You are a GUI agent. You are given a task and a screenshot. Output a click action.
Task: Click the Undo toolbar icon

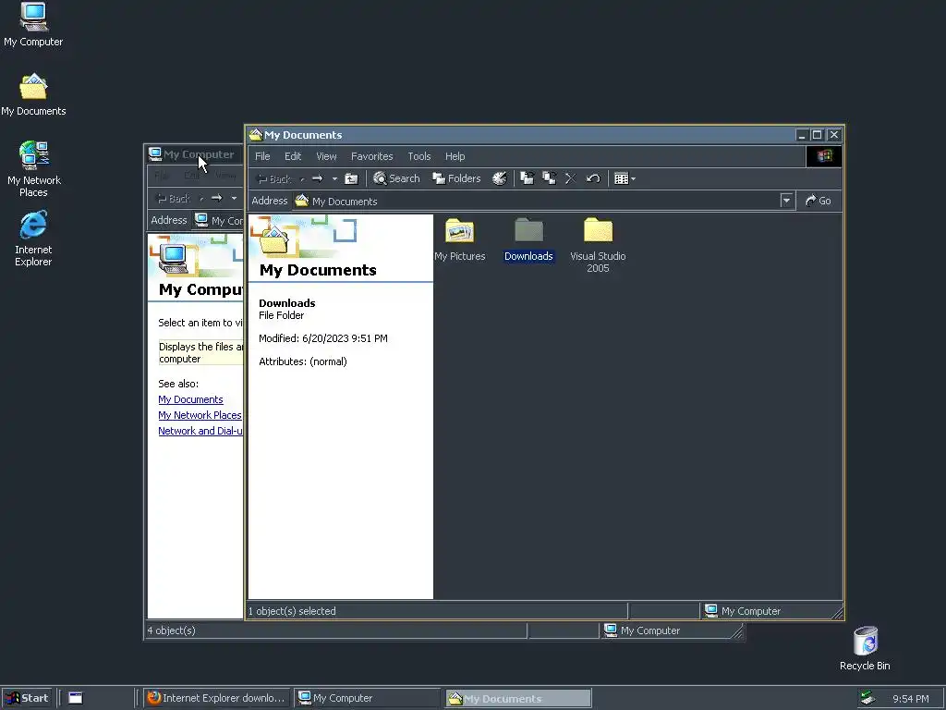click(x=593, y=178)
